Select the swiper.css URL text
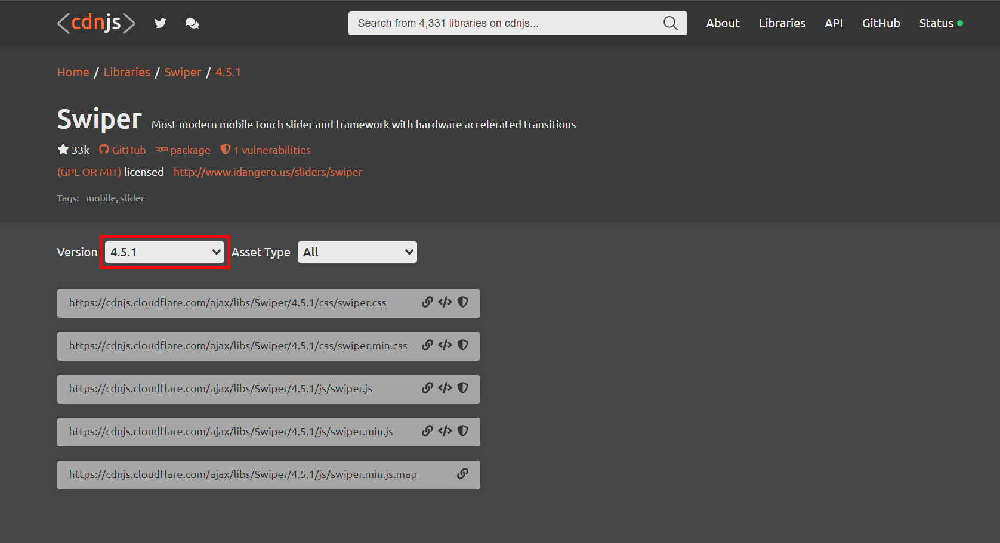The width and height of the screenshot is (1000, 543). click(x=228, y=303)
